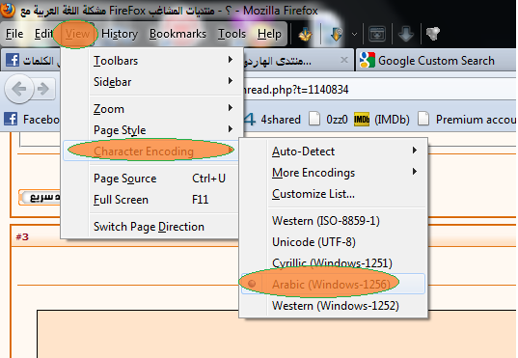Open the History menu
The width and height of the screenshot is (518, 358).
point(120,34)
